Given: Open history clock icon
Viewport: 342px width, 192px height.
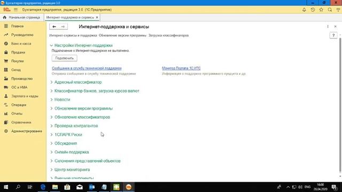Looking at the screenshot, I should pyautogui.click(x=313, y=10).
